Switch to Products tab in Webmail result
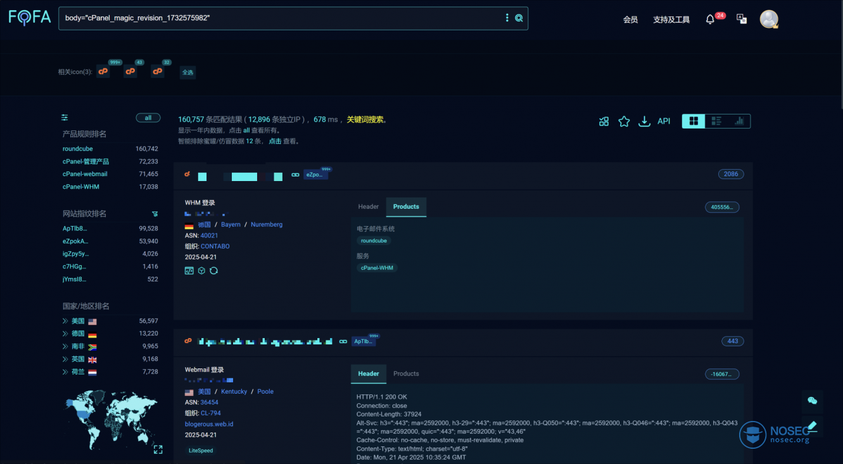The height and width of the screenshot is (464, 843). [x=406, y=373]
